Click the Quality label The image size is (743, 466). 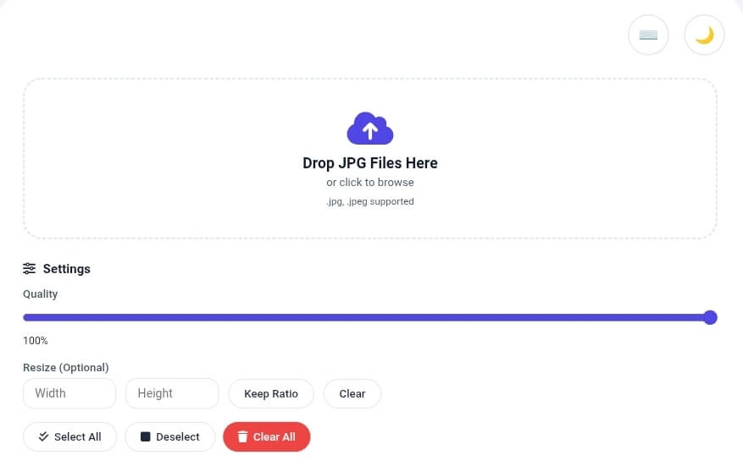41,294
